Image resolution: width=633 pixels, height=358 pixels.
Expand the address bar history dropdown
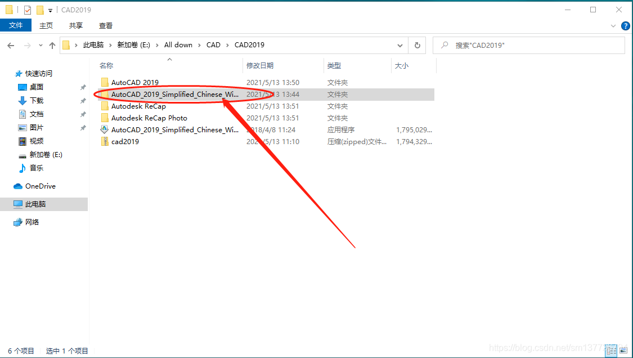pos(399,45)
